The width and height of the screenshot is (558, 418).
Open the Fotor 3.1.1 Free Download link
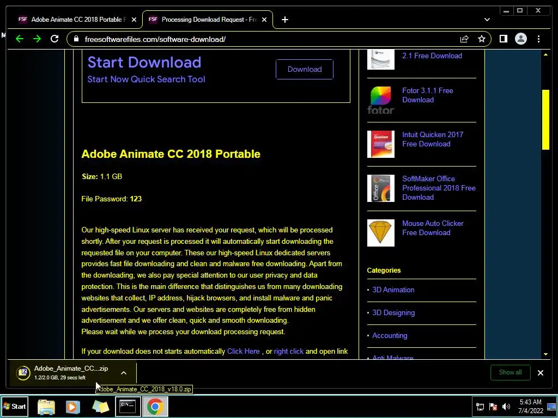[x=427, y=95]
